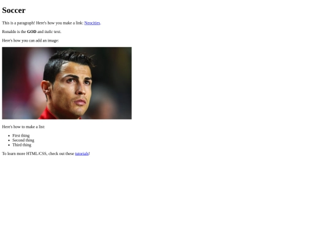The height and width of the screenshot is (248, 331).
Task: Click the bullet before Second thing
Action: (x=9, y=140)
